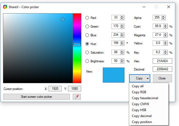The image size is (179, 126).
Task: Choose Copy CMYK menu entry
Action: pos(149,104)
